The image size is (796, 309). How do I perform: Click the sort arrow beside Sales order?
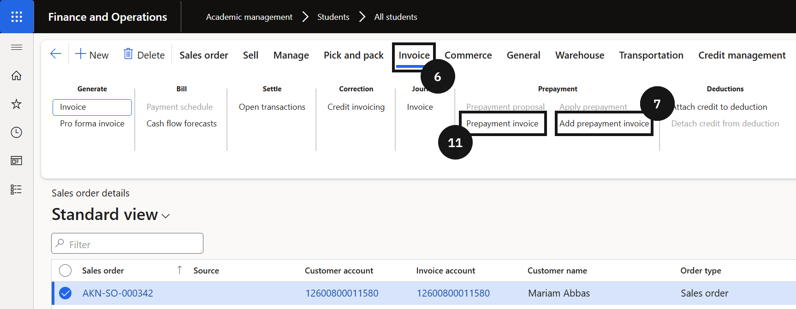180,270
